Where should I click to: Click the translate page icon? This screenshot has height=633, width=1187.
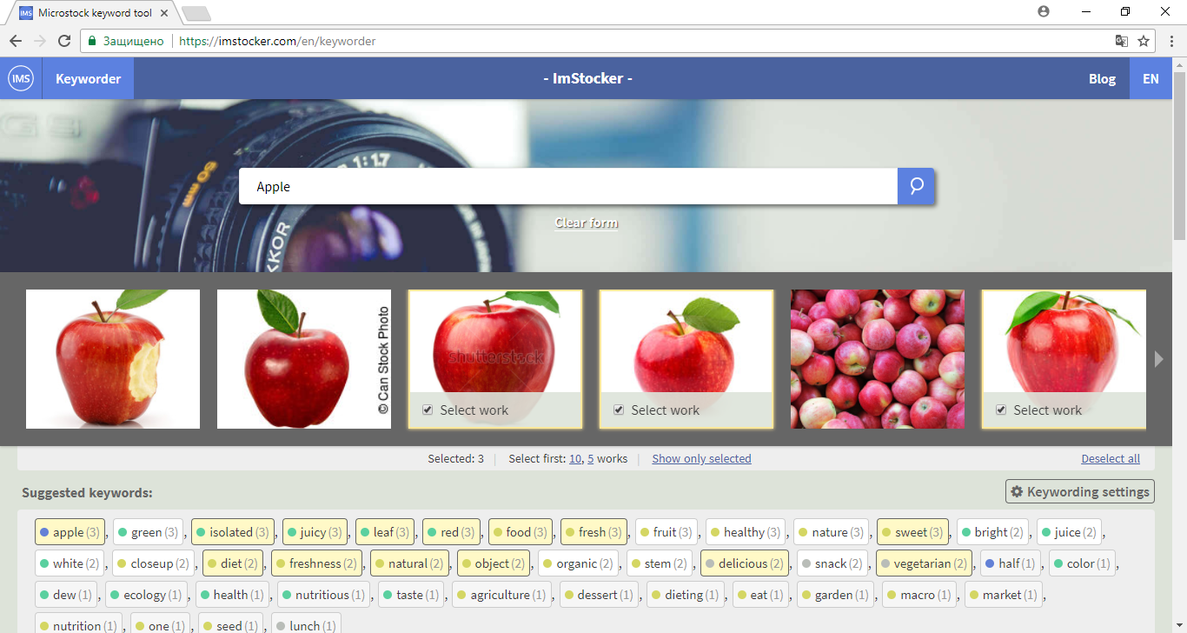[1122, 41]
